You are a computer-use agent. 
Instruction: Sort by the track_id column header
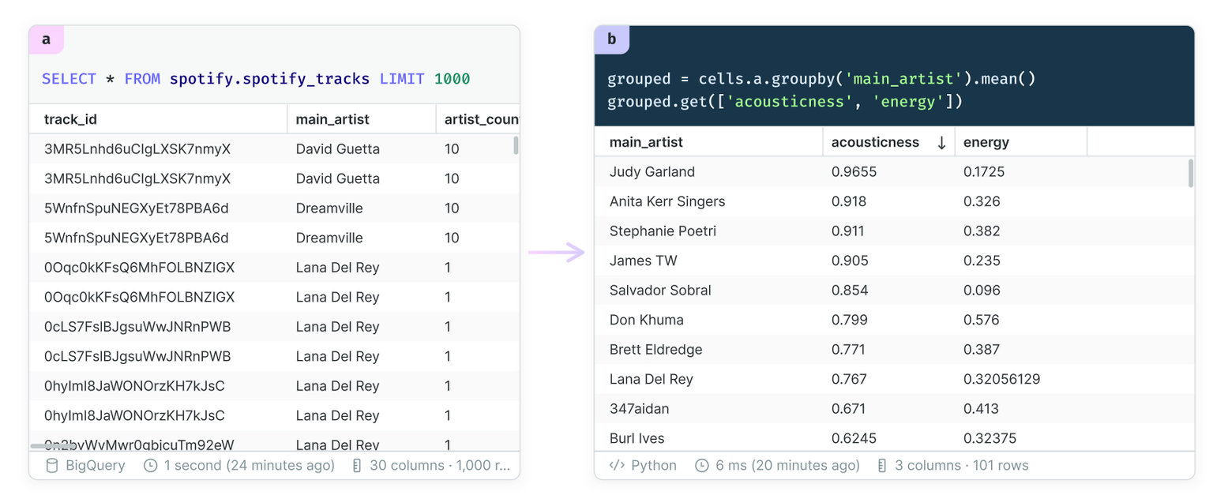[158, 119]
